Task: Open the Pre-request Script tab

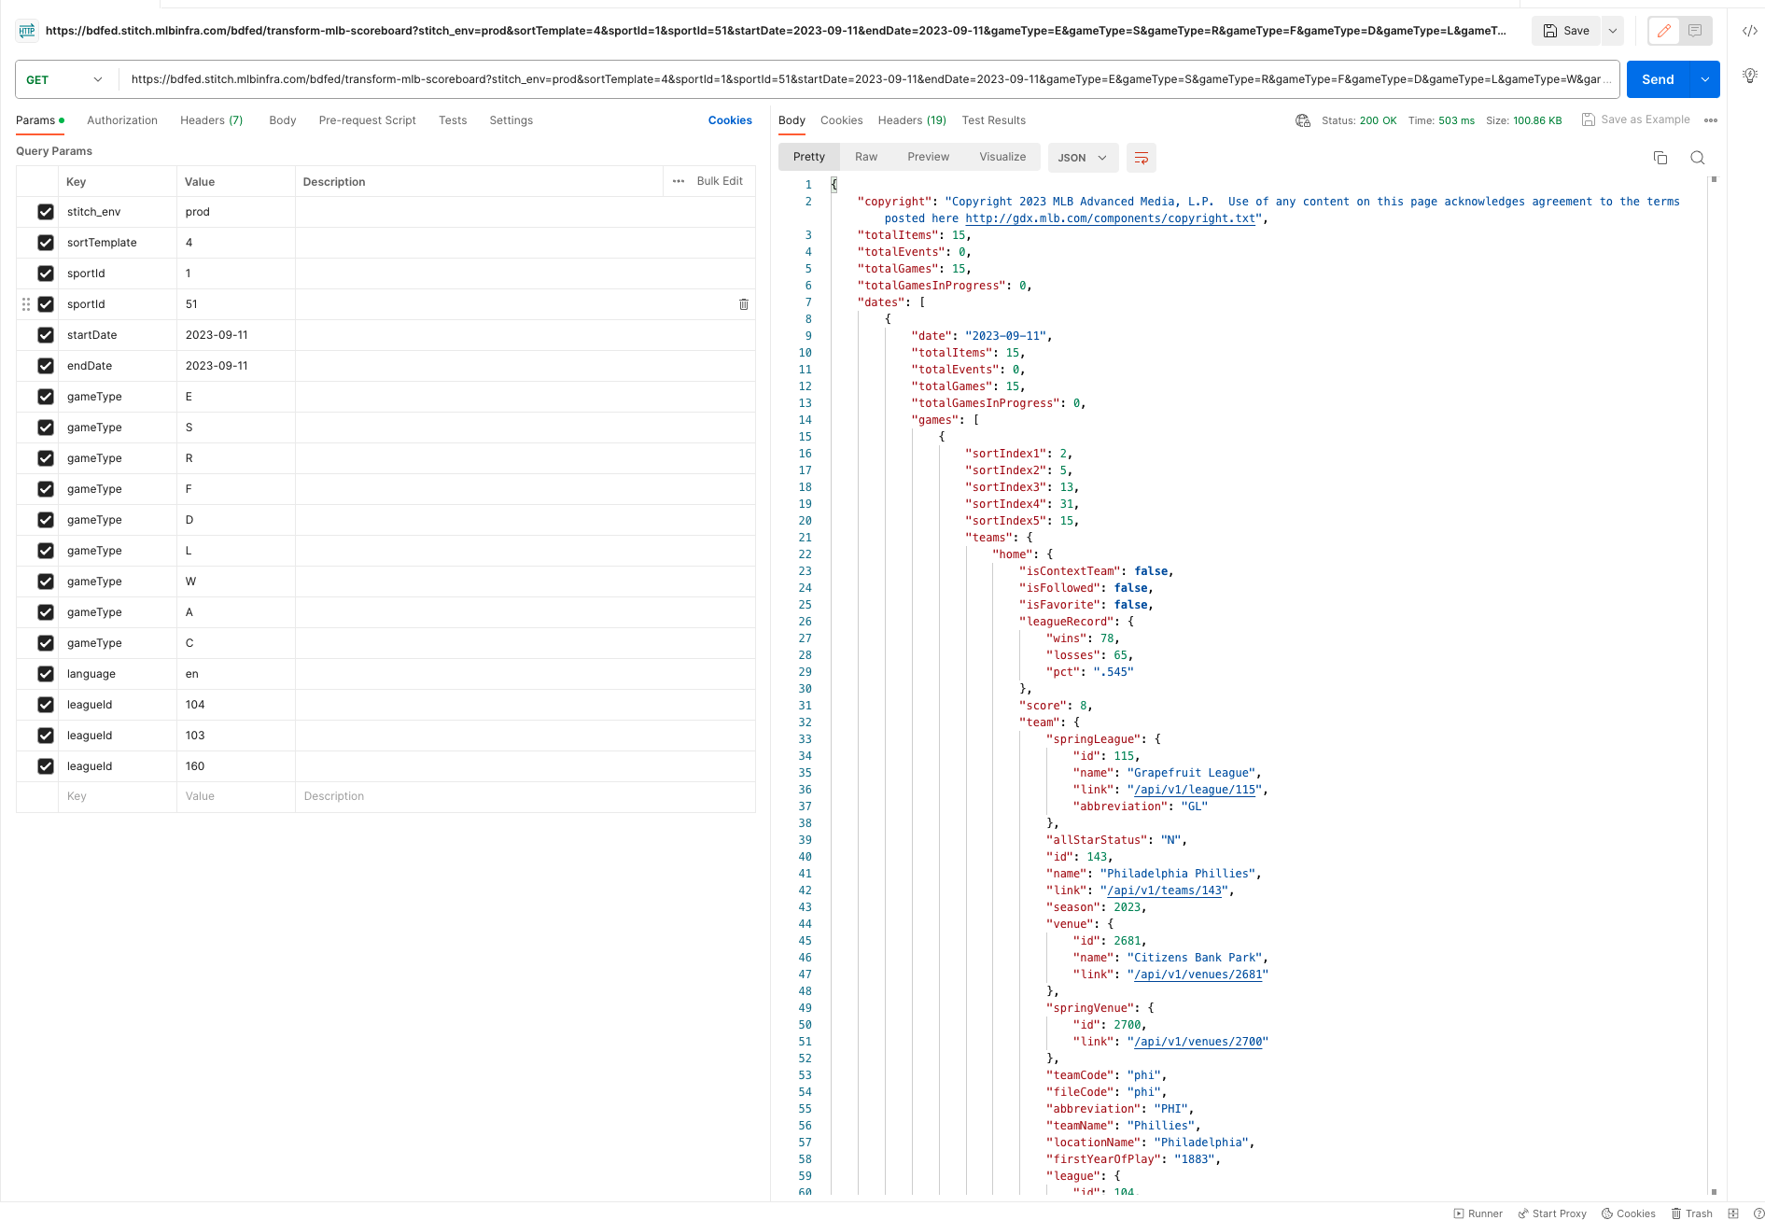Action: click(367, 120)
